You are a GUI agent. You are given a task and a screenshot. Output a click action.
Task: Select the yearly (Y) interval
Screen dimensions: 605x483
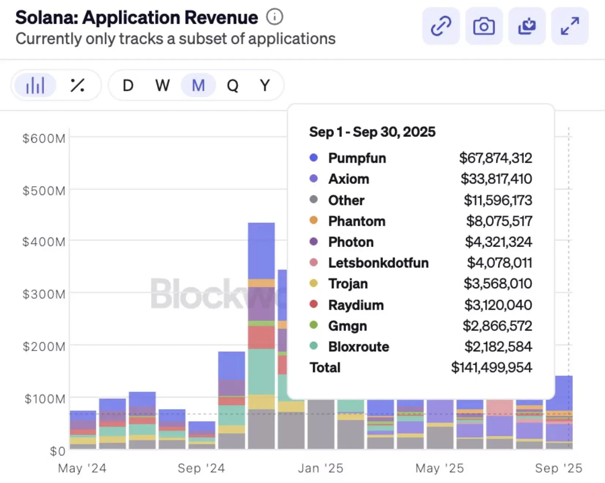click(265, 86)
